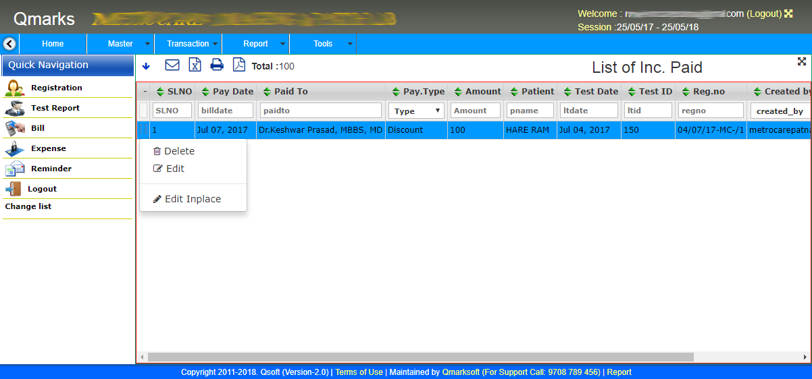Click the Report link in footer
Image resolution: width=812 pixels, height=379 pixels.
tap(619, 372)
